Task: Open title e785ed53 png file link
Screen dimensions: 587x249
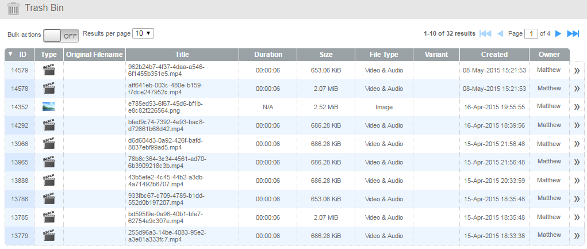Action: [166, 107]
